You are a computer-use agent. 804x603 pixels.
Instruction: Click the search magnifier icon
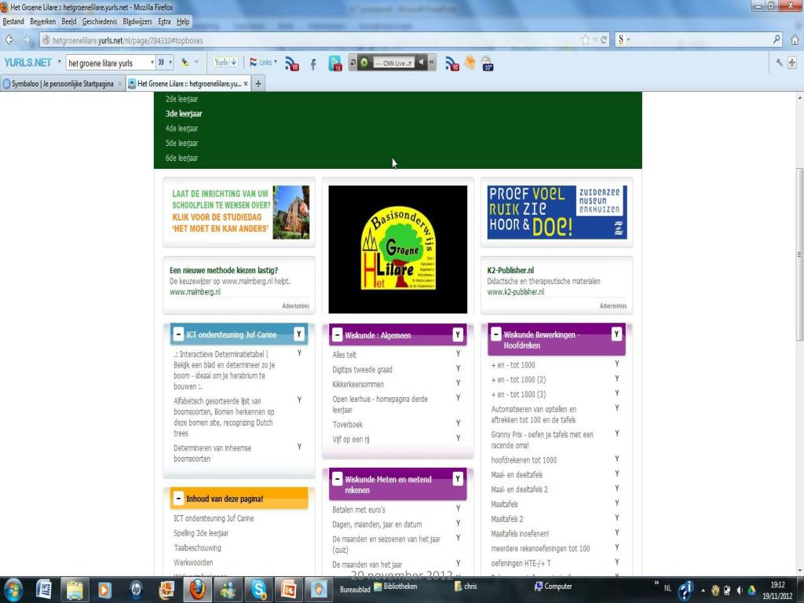coord(777,39)
